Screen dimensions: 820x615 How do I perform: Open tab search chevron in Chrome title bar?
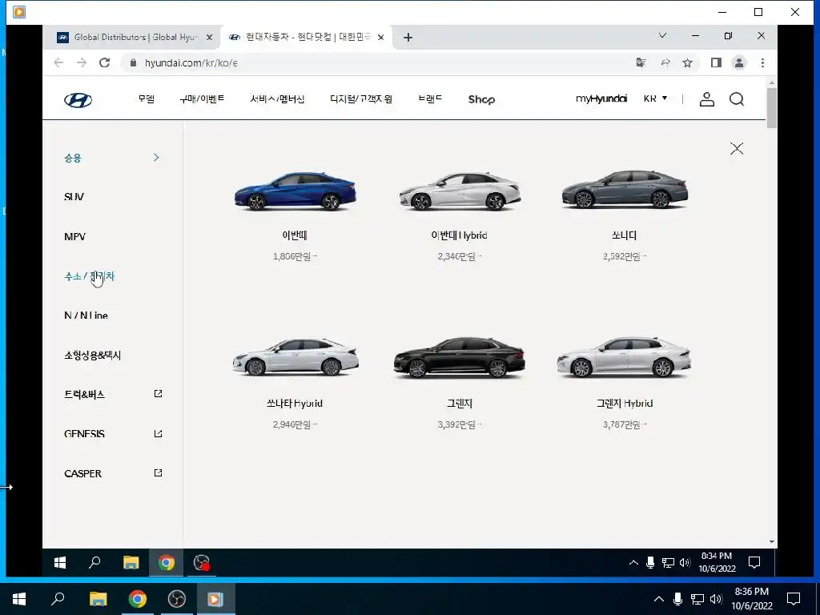662,35
